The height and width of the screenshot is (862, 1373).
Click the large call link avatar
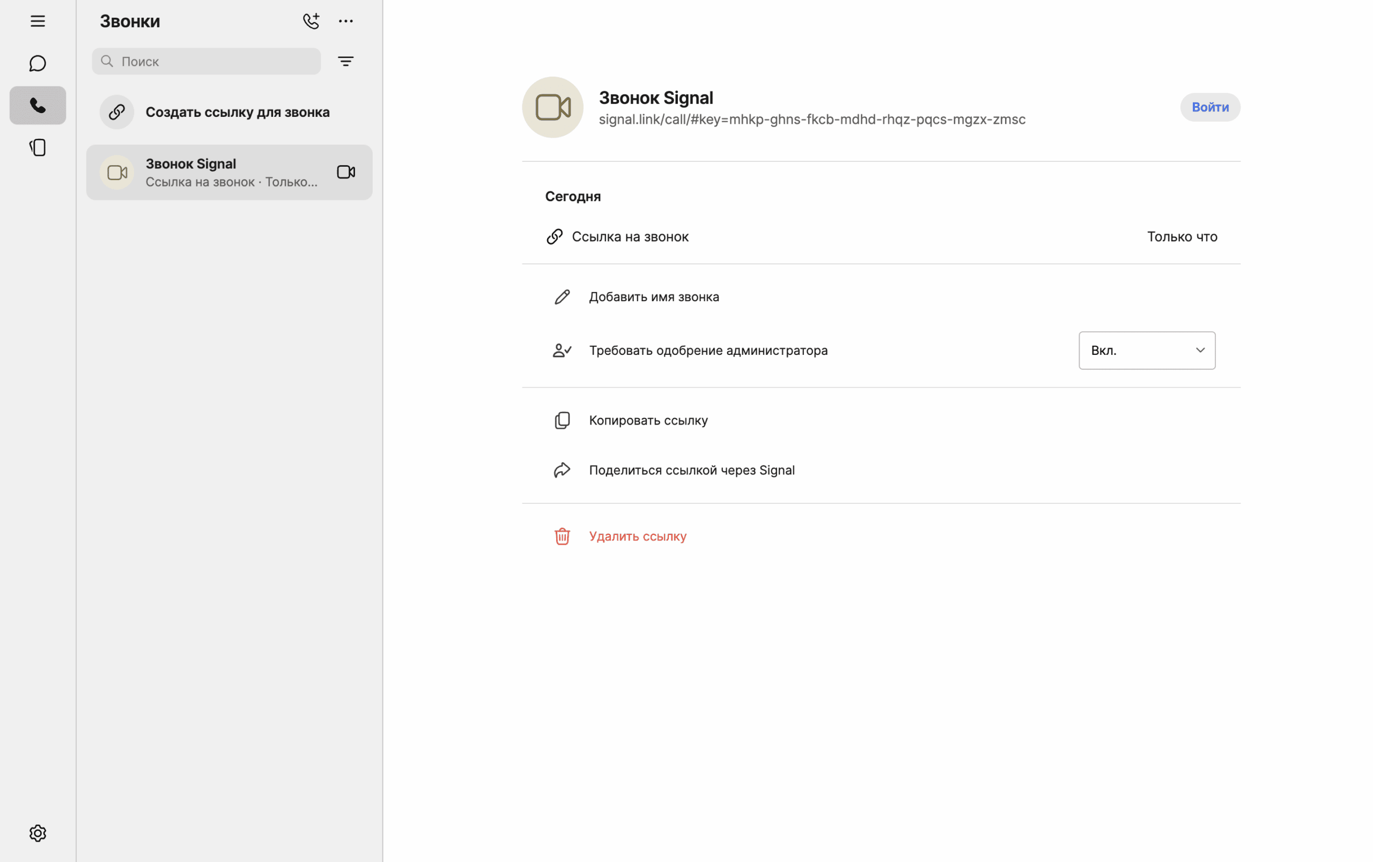coord(552,107)
